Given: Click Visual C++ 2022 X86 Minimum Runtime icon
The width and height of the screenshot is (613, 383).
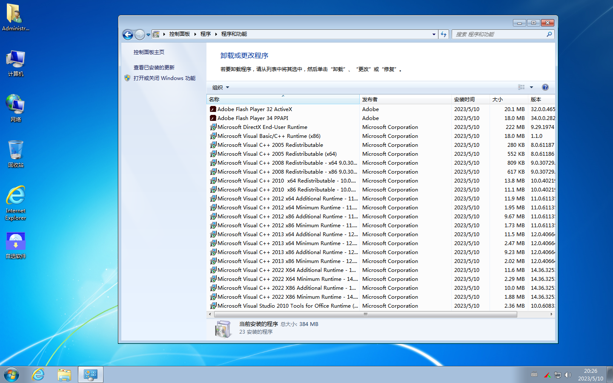Looking at the screenshot, I should click(x=213, y=297).
